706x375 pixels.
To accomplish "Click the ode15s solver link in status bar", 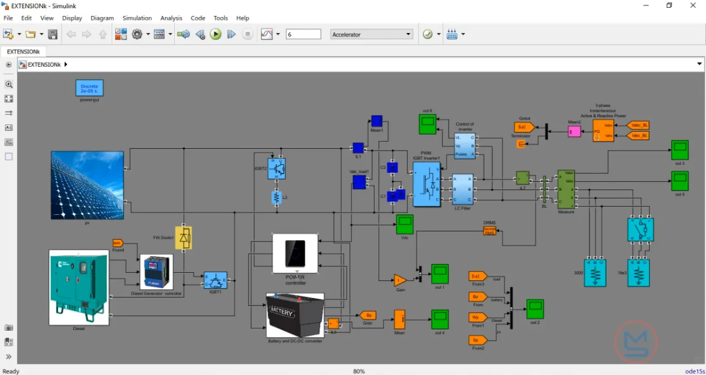I will [695, 371].
